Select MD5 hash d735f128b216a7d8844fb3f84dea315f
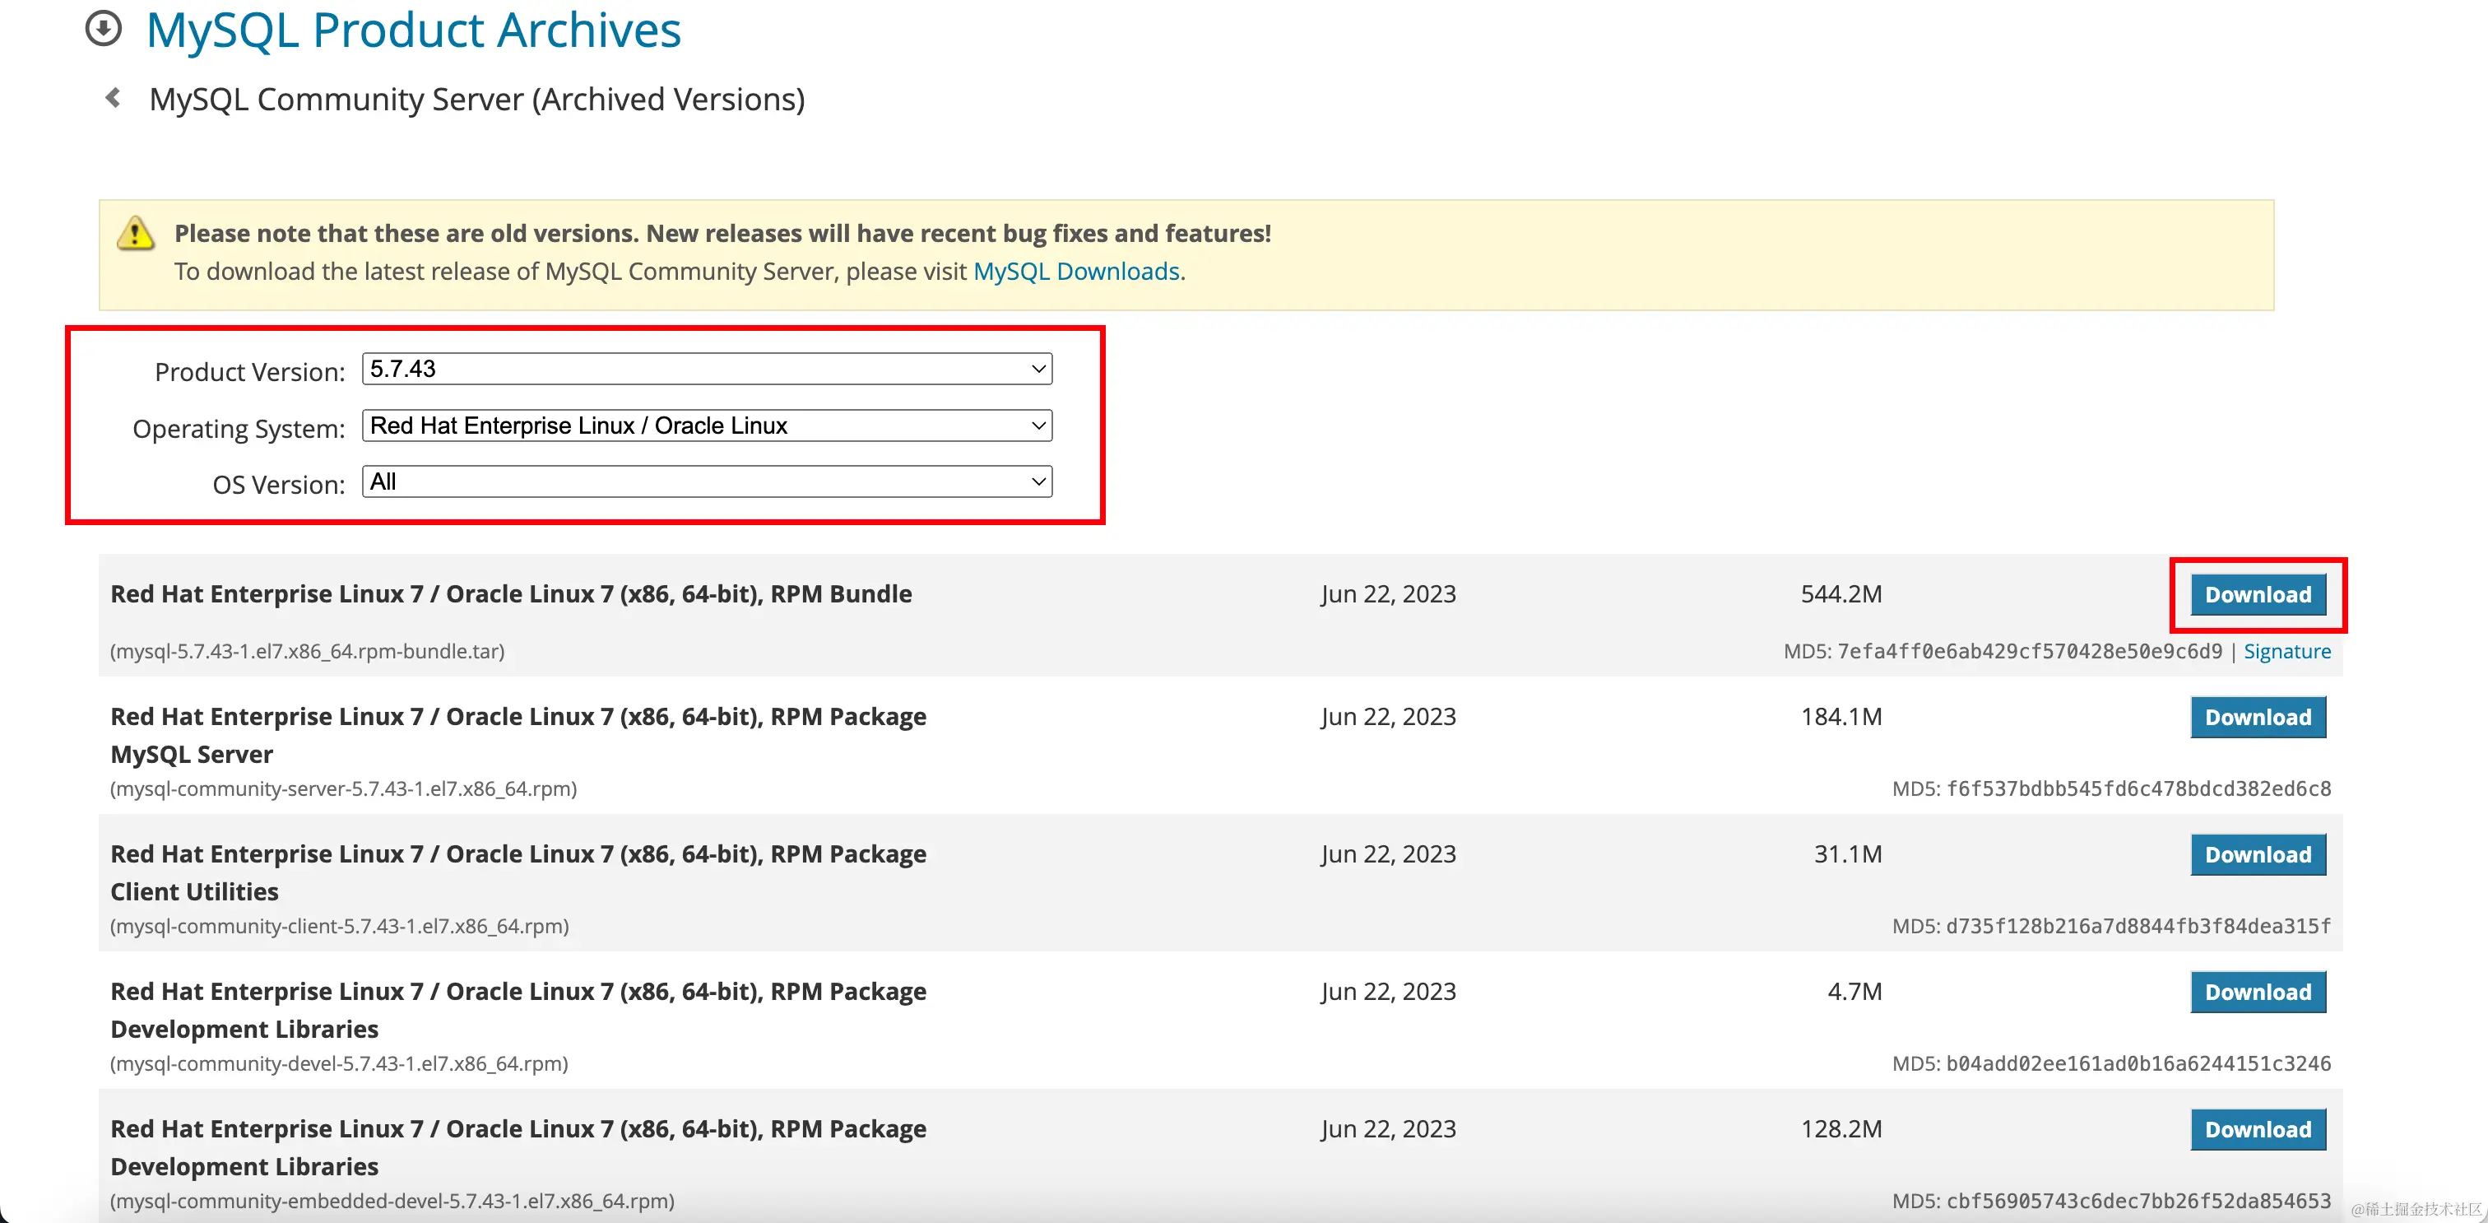Viewport: 2488px width, 1223px height. pyautogui.click(x=2138, y=925)
